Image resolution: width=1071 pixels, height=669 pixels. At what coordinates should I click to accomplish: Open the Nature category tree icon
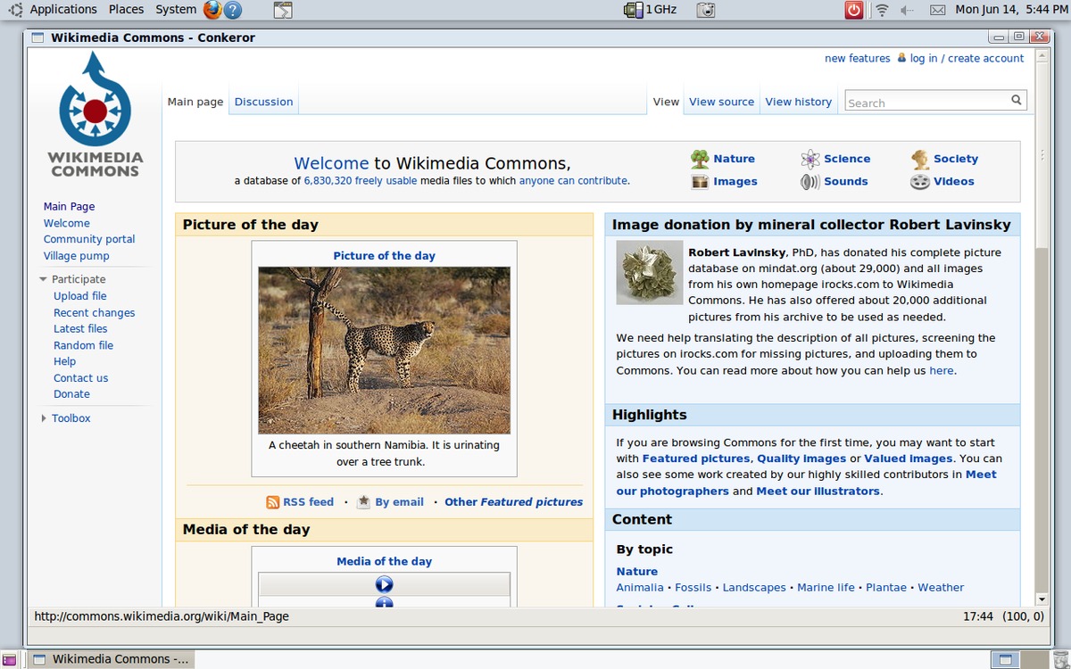click(700, 159)
